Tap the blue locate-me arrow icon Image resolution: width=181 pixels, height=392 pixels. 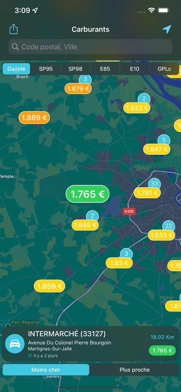click(x=167, y=29)
